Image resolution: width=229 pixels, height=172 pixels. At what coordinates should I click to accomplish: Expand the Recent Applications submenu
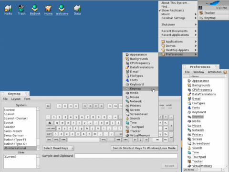(x=178, y=35)
